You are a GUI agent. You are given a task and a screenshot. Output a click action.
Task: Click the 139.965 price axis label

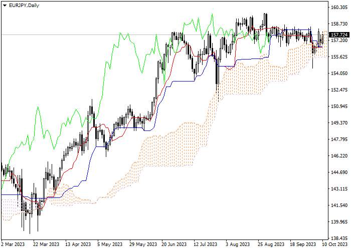(x=339, y=222)
